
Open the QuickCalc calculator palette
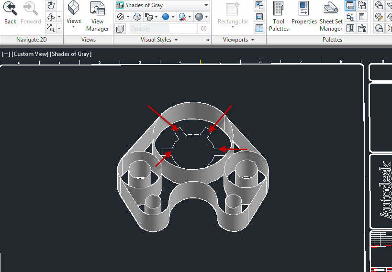[361, 17]
